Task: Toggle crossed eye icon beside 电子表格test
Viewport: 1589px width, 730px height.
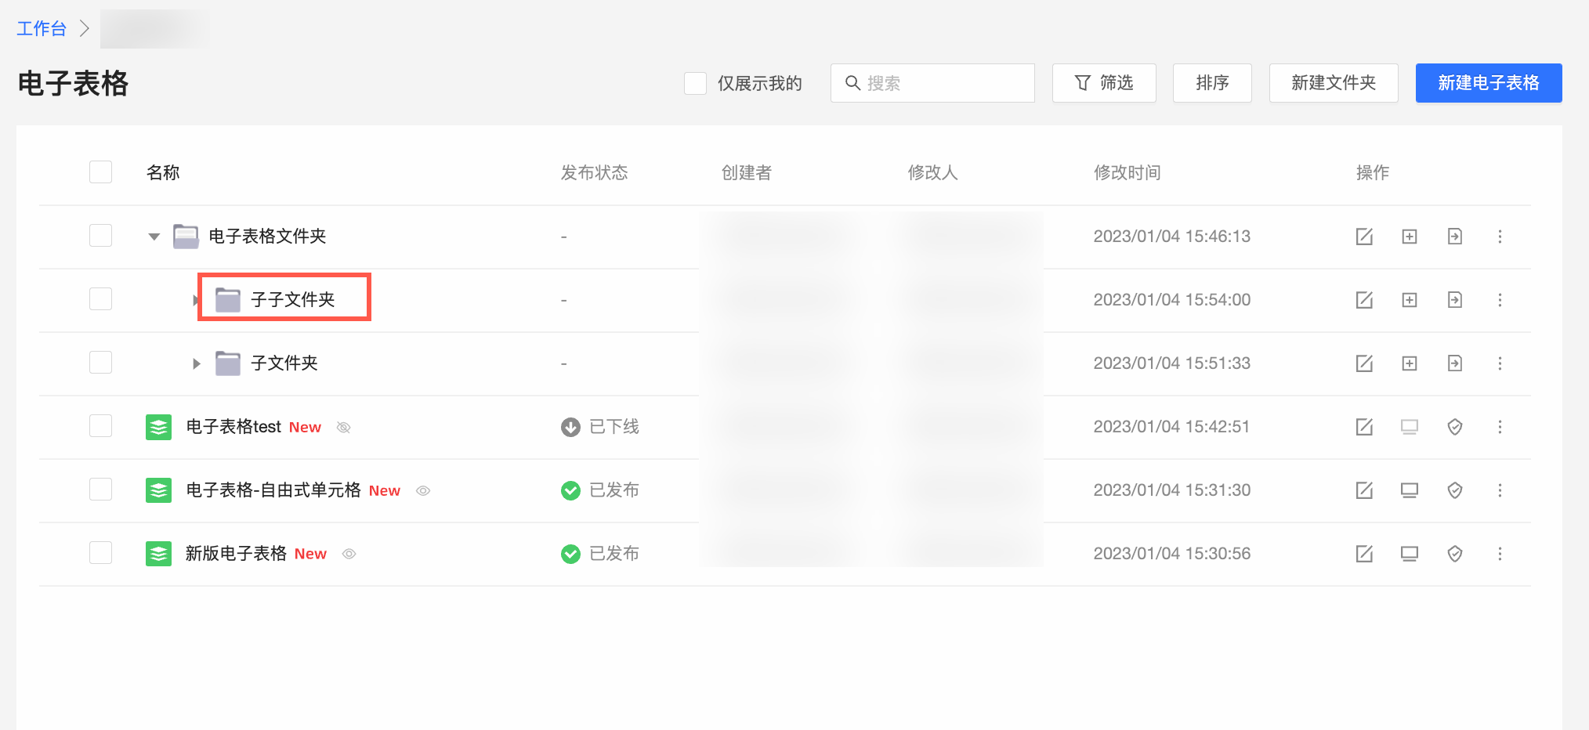Action: click(x=343, y=427)
